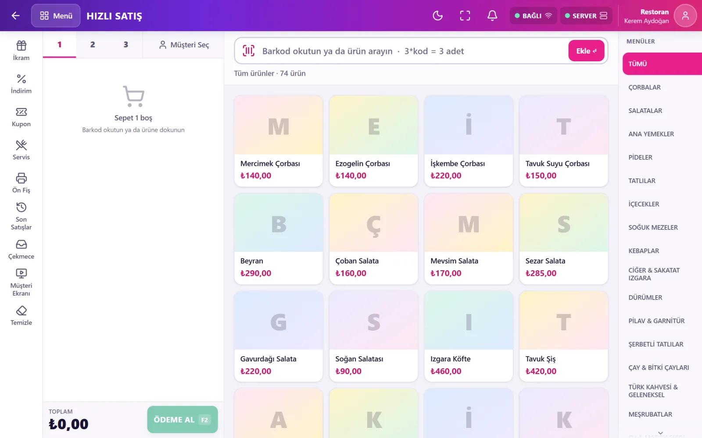The width and height of the screenshot is (702, 438).
Task: Add Sezar Salata product card
Action: [x=564, y=239]
